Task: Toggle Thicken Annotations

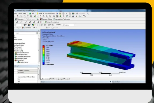Action: click(x=51, y=22)
